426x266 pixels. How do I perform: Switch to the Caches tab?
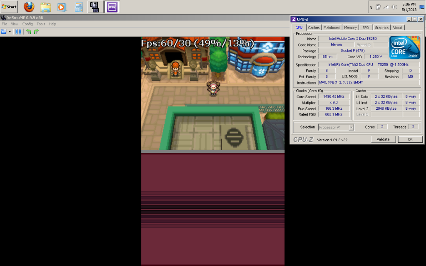pos(314,28)
